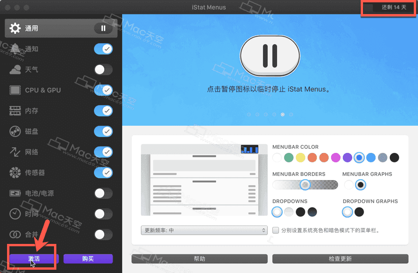Open the 内存 sidebar row label
This screenshot has height=273, width=418.
click(31, 111)
